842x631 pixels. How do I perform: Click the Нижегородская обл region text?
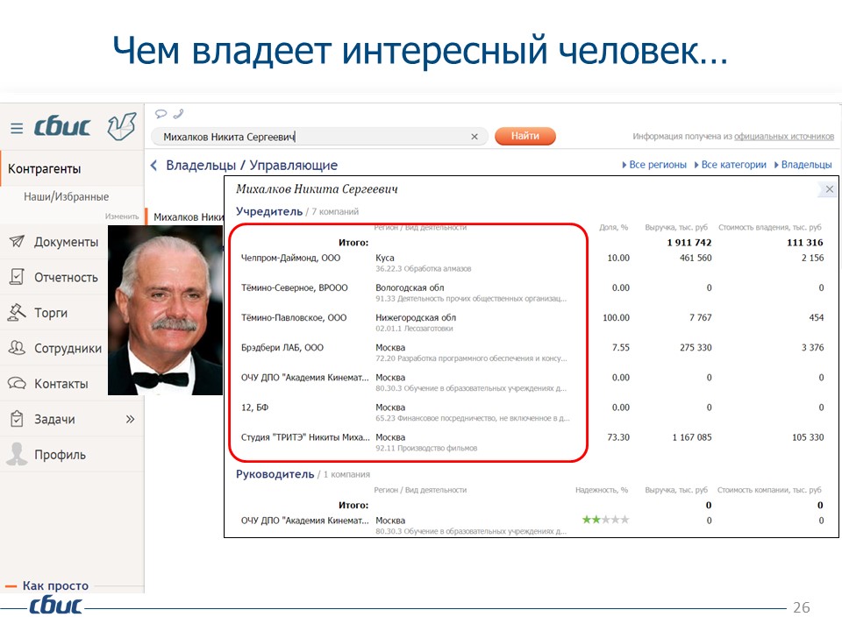(x=416, y=318)
